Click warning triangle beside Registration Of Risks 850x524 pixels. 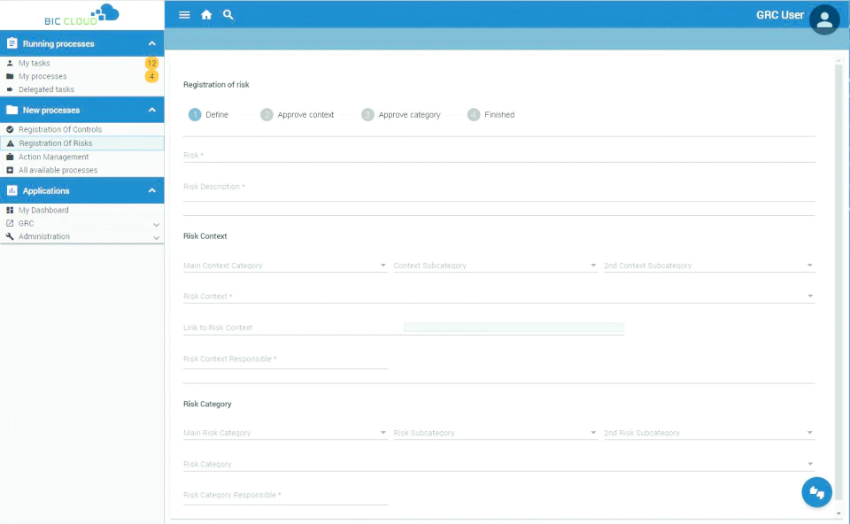(11, 143)
